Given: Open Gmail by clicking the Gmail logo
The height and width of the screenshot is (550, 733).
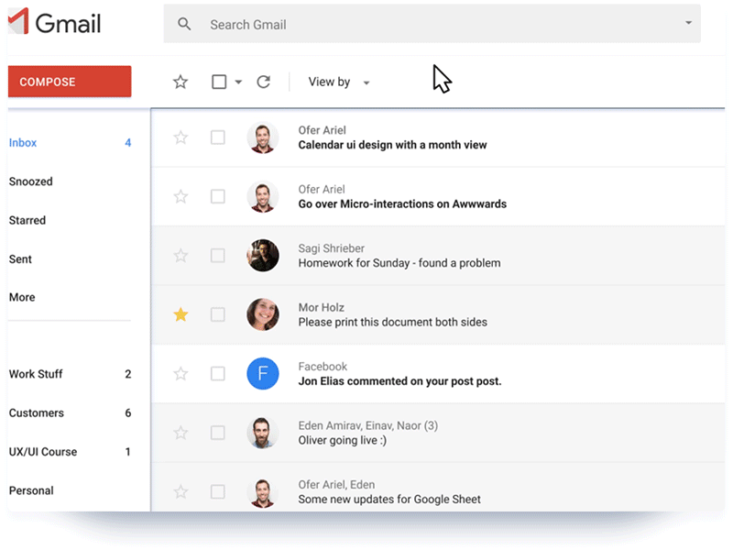Looking at the screenshot, I should coord(55,23).
